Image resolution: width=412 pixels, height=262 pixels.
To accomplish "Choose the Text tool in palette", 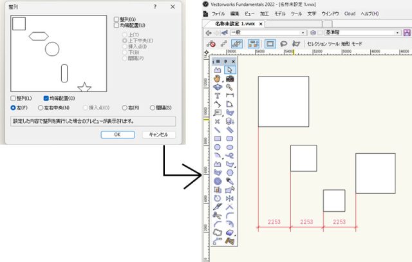I will coord(218,95).
